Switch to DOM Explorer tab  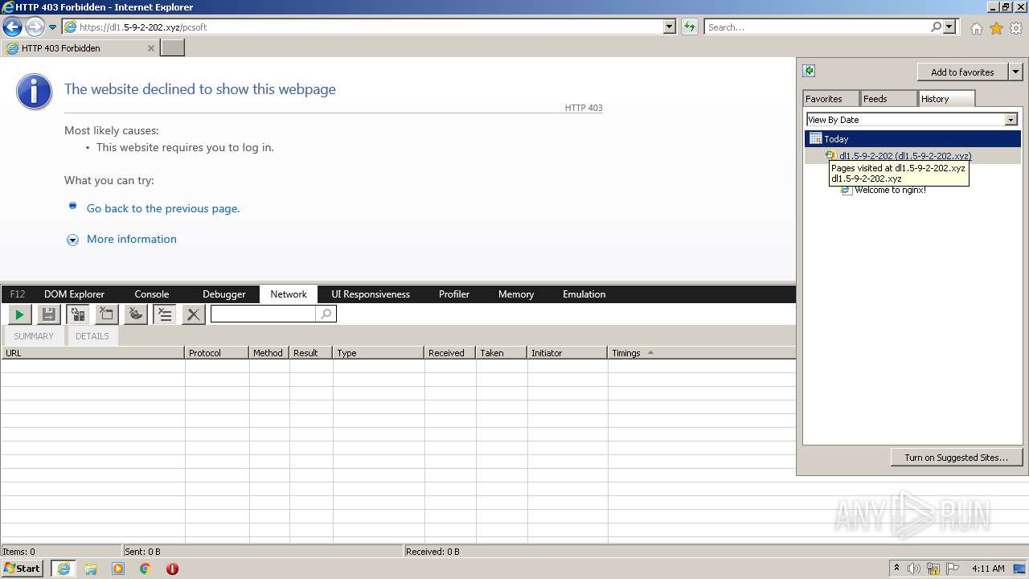[74, 294]
